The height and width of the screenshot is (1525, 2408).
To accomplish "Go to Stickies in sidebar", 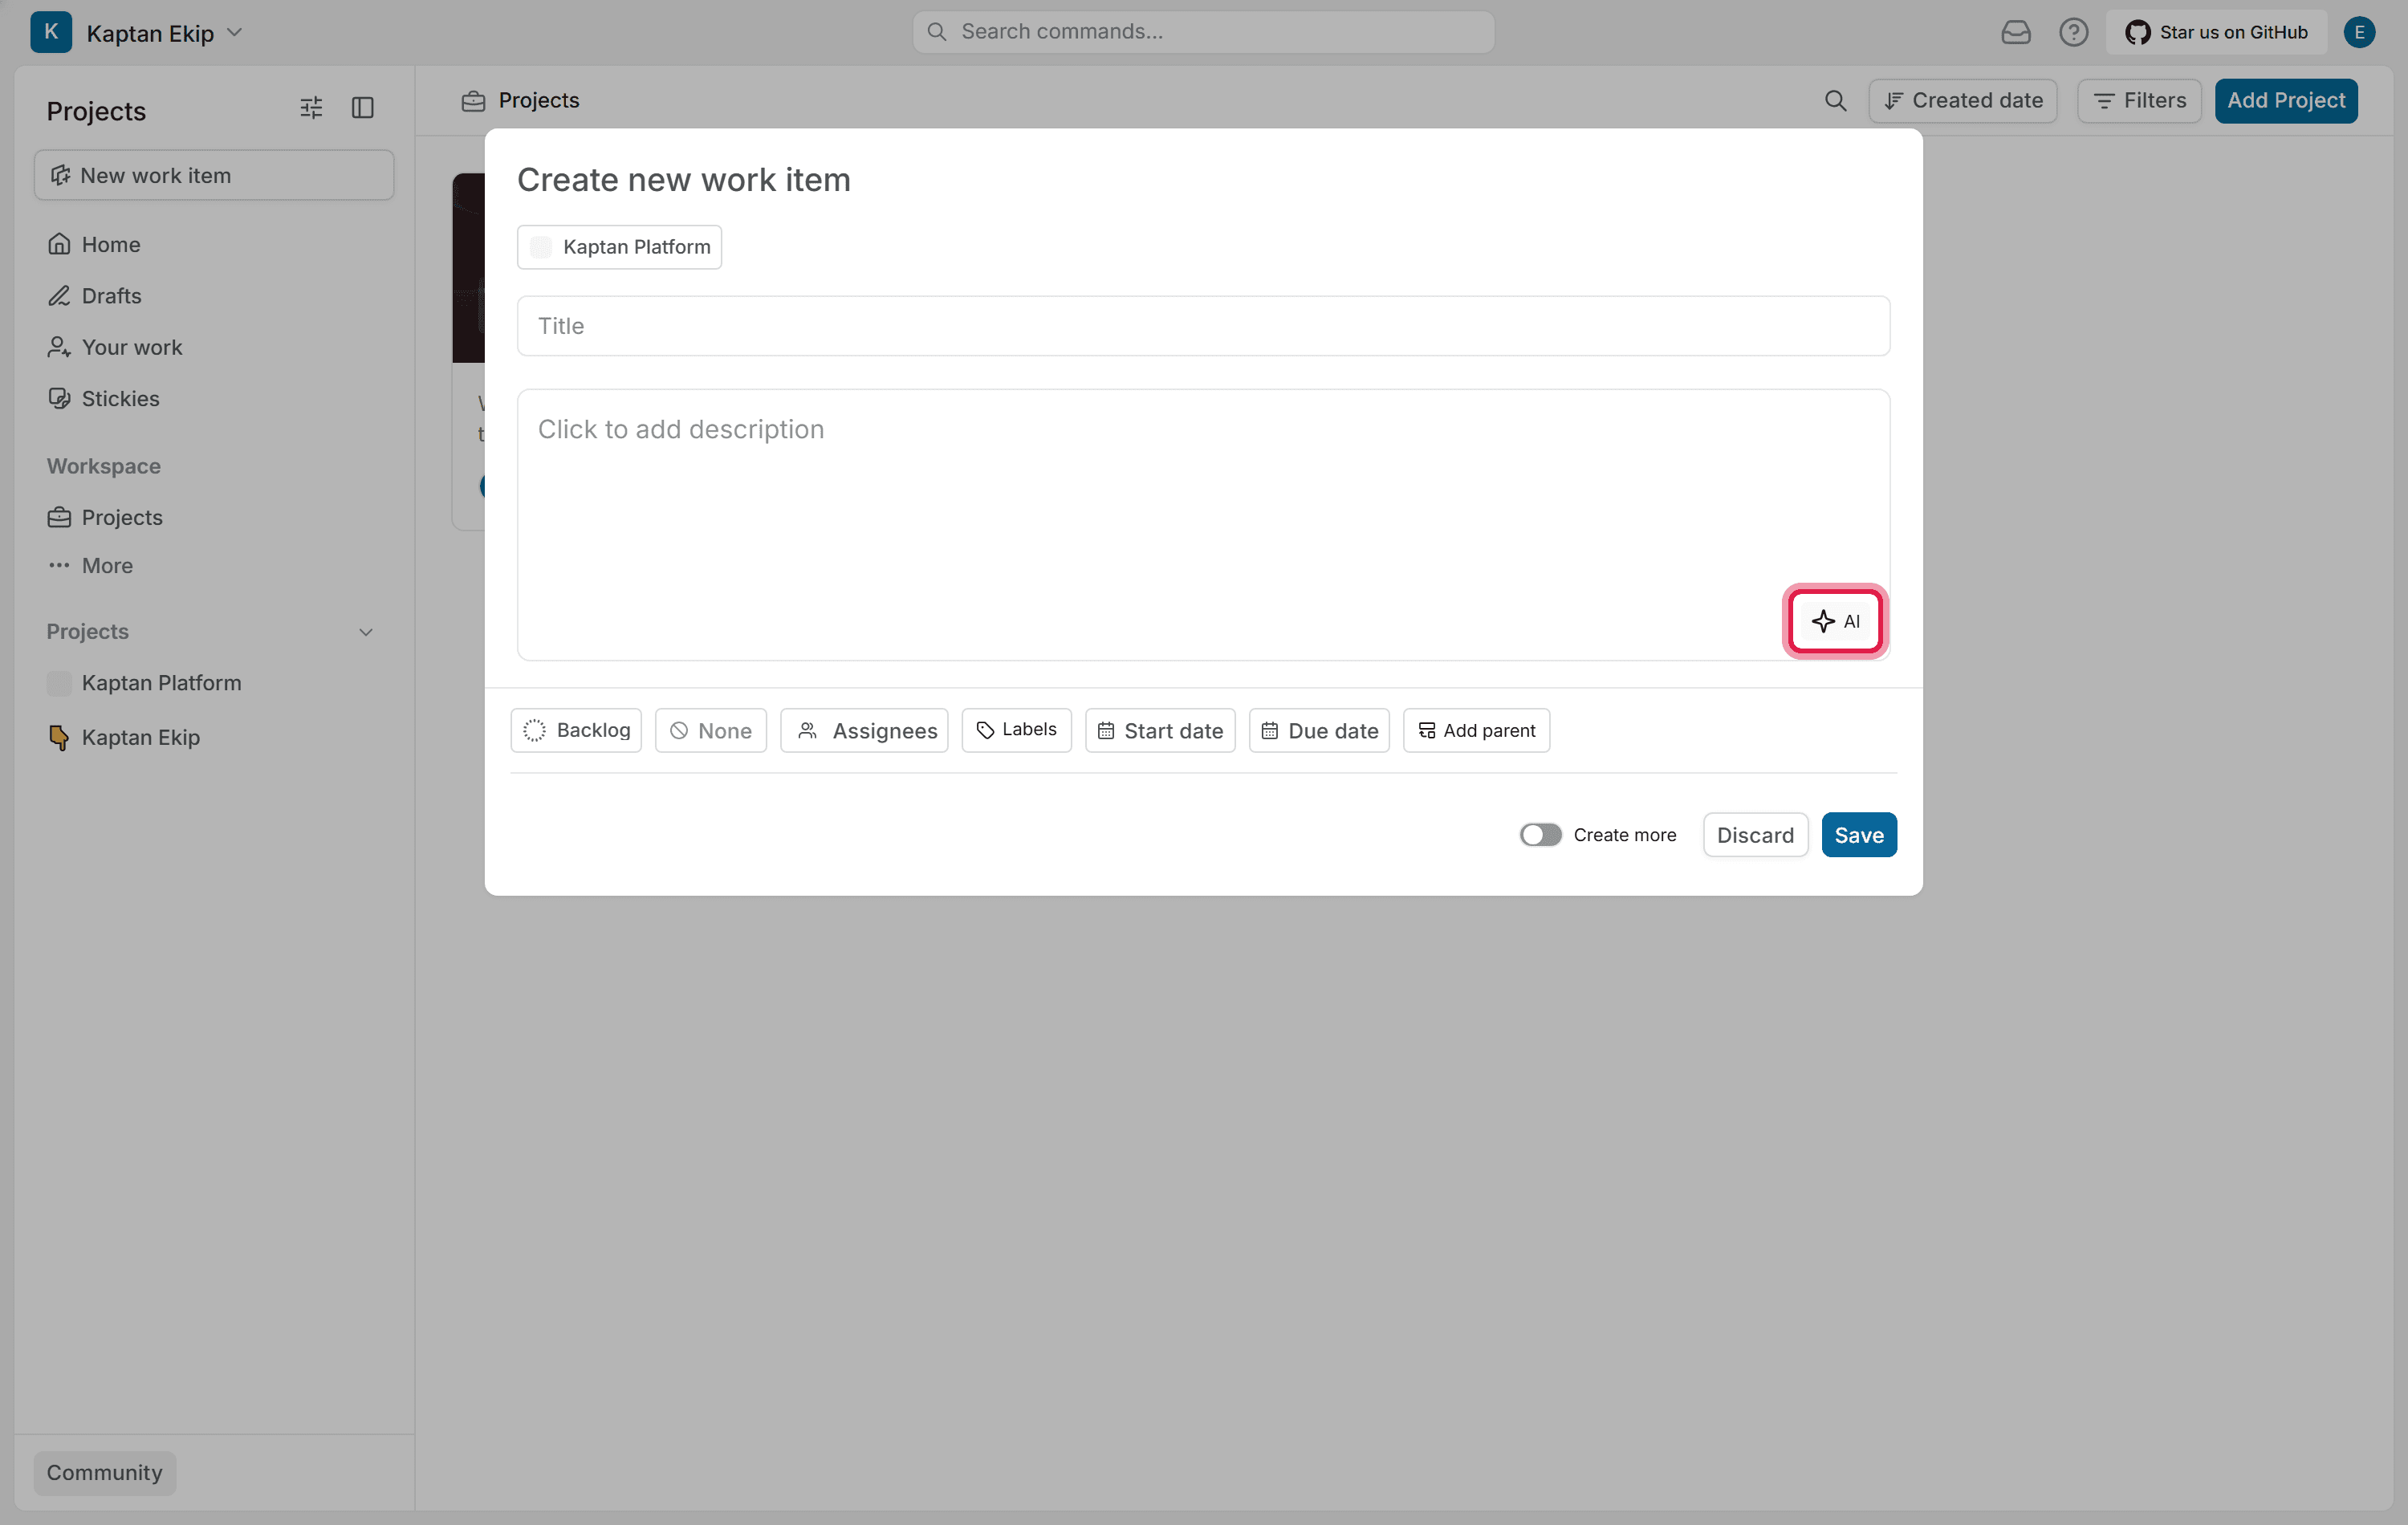I will click(120, 398).
